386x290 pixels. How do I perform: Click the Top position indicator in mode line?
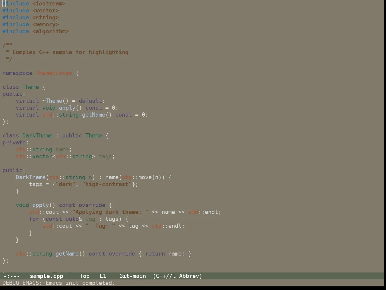click(84, 276)
